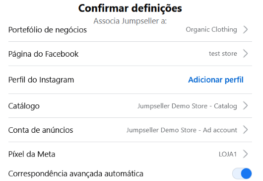263x181 pixels.
Task: Expand the Catálogo row chevron
Action: [x=246, y=106]
